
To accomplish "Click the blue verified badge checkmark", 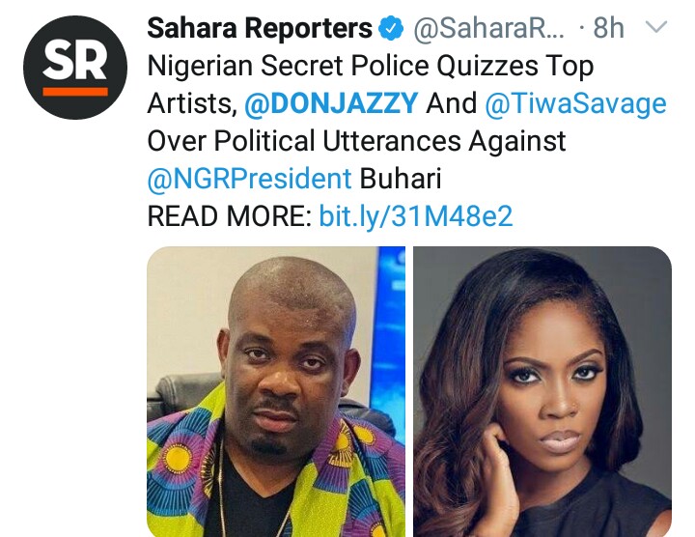I will point(391,30).
